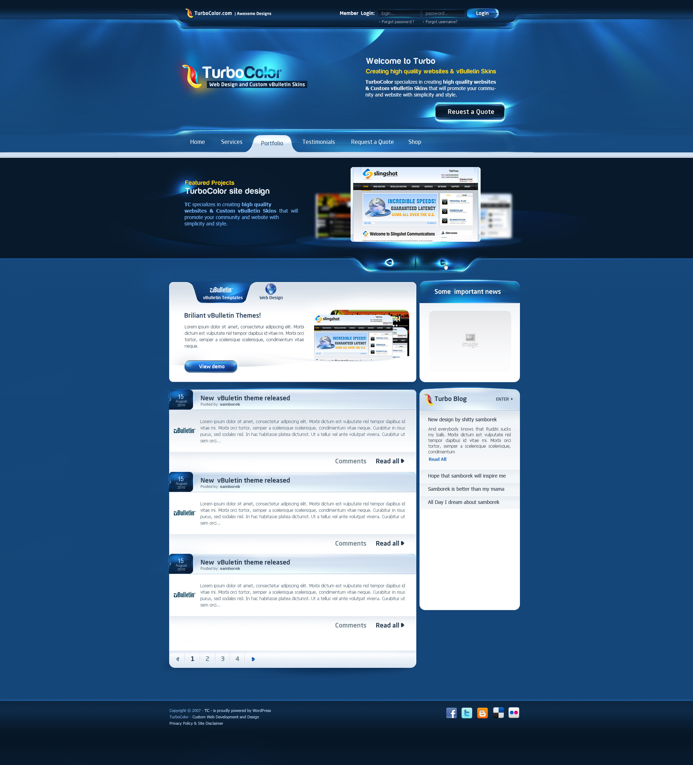The width and height of the screenshot is (693, 765).
Task: Click the Facebook icon in footer
Action: (x=451, y=713)
